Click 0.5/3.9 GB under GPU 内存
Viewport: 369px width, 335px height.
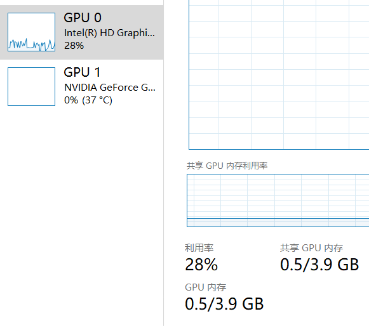pyautogui.click(x=224, y=304)
